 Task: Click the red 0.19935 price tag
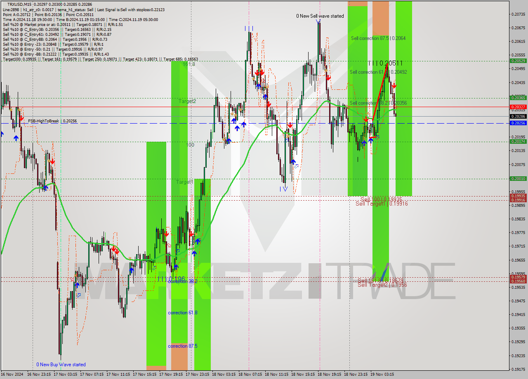pyautogui.click(x=518, y=196)
